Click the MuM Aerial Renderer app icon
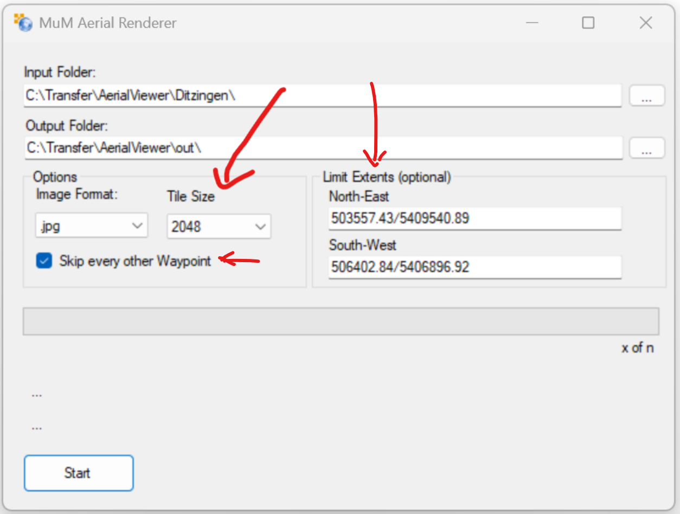 (23, 23)
